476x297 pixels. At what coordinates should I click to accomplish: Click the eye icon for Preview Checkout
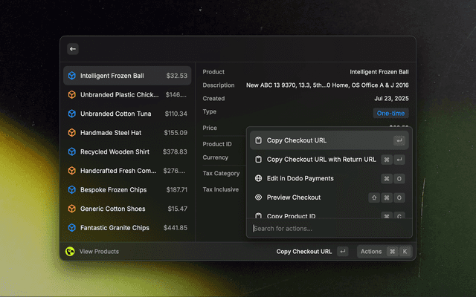click(x=258, y=198)
